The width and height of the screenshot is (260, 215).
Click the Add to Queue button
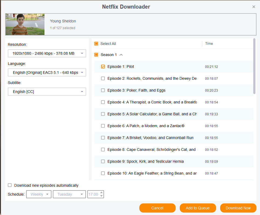point(198,208)
